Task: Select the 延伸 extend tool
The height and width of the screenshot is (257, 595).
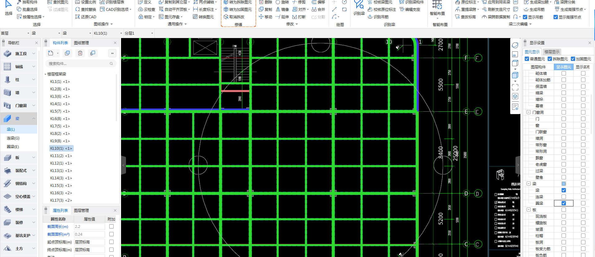Action: click(x=282, y=17)
